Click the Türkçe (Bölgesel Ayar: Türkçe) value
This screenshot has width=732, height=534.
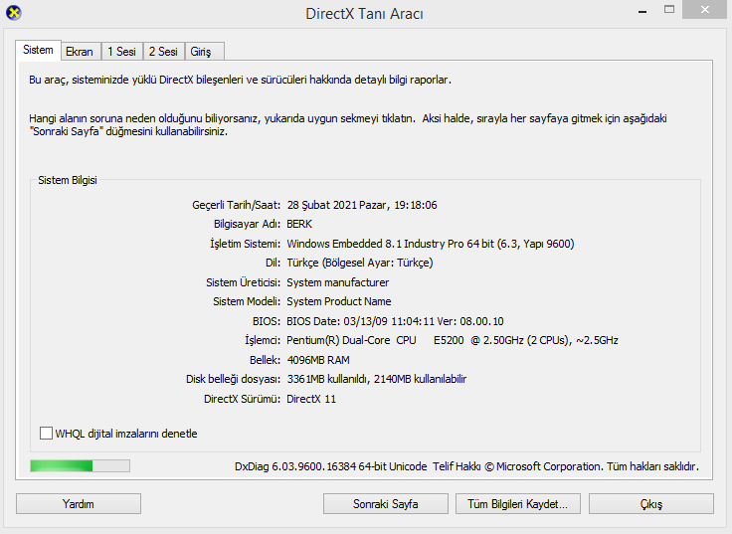[360, 263]
